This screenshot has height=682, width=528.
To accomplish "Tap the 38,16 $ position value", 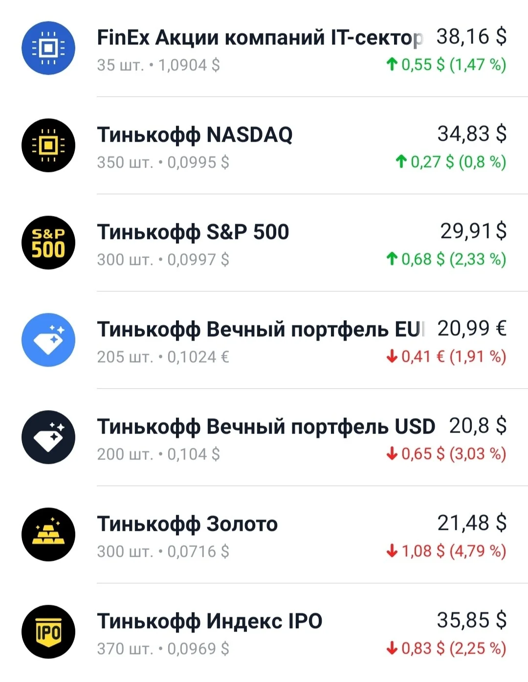I will (x=471, y=37).
